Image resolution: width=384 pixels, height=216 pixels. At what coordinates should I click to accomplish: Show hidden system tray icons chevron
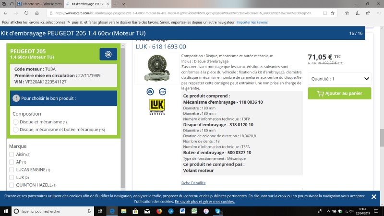click(x=328, y=211)
